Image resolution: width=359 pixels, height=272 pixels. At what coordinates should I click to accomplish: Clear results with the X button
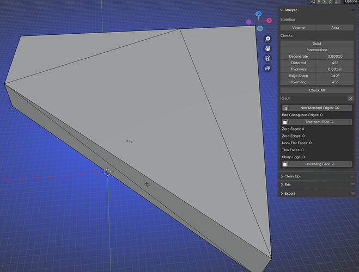(350, 98)
